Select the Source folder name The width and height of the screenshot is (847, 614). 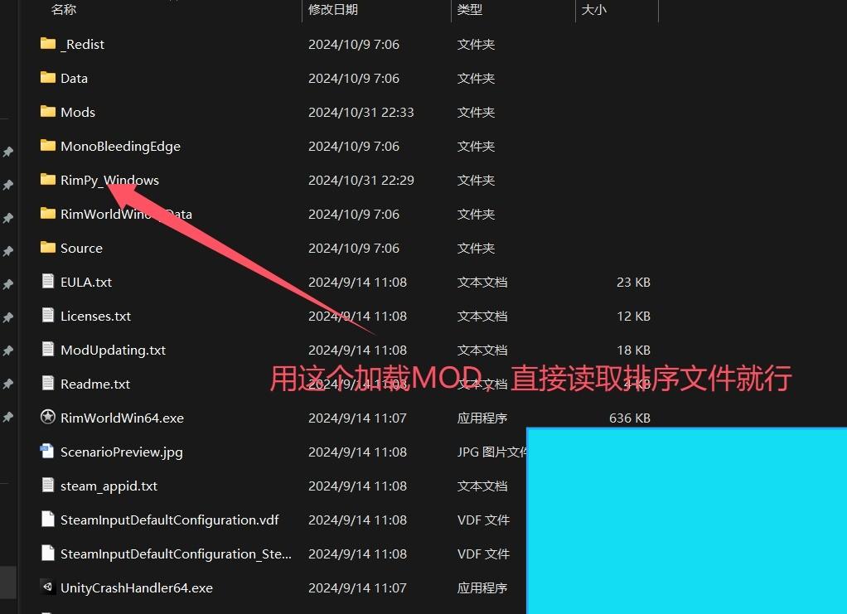[81, 249]
